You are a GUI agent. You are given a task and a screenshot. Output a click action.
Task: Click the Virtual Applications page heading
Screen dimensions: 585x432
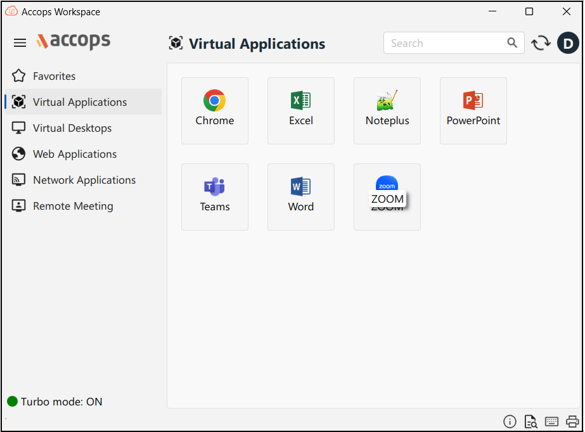[x=257, y=44]
